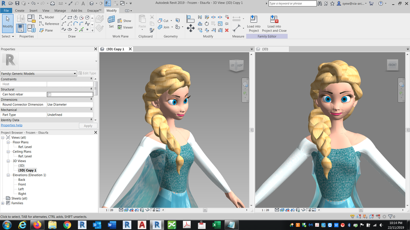Collapse the Elevations (Elevation 1) node
Viewport: 410px width, 230px height.
pos(8,175)
